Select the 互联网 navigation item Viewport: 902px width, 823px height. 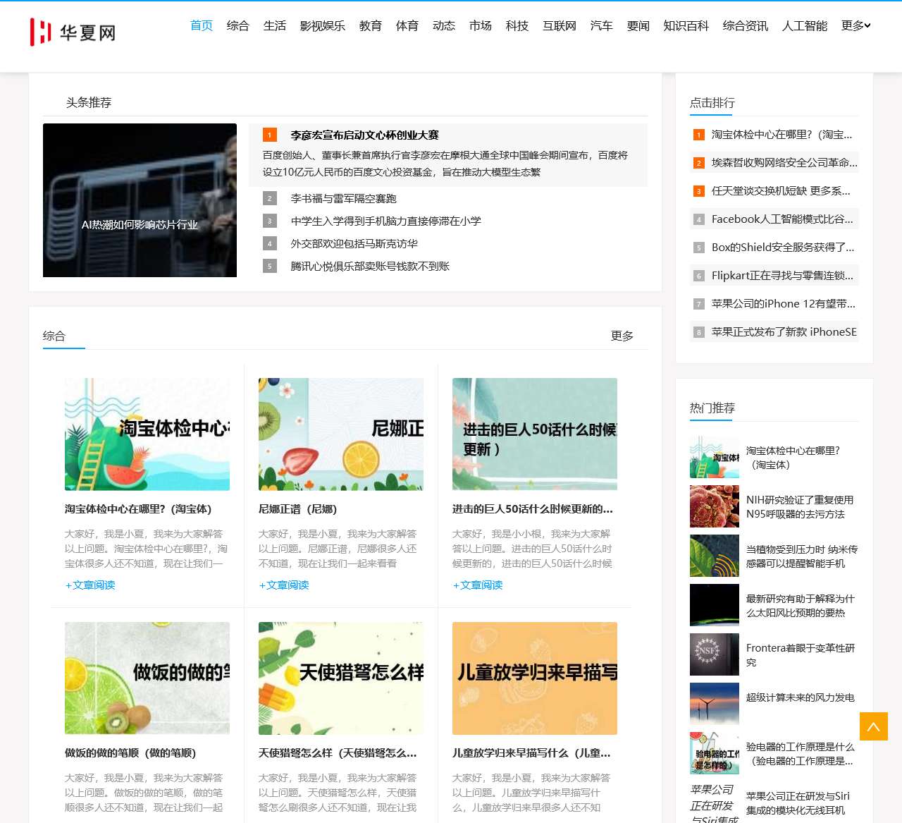[x=560, y=25]
